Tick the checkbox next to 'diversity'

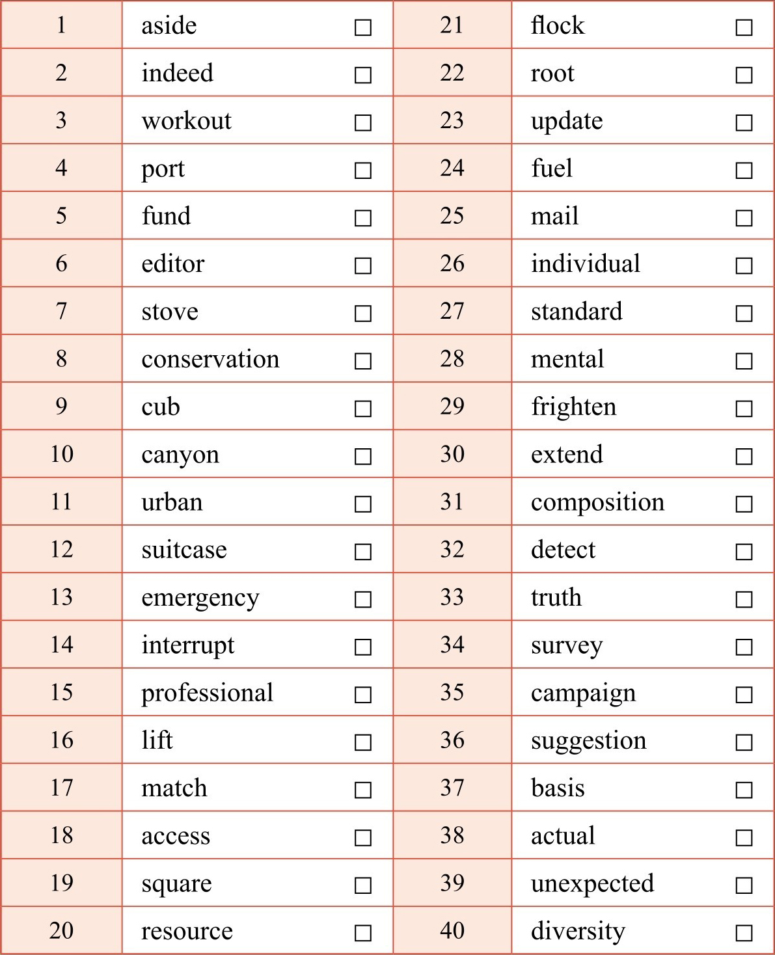[x=744, y=933]
